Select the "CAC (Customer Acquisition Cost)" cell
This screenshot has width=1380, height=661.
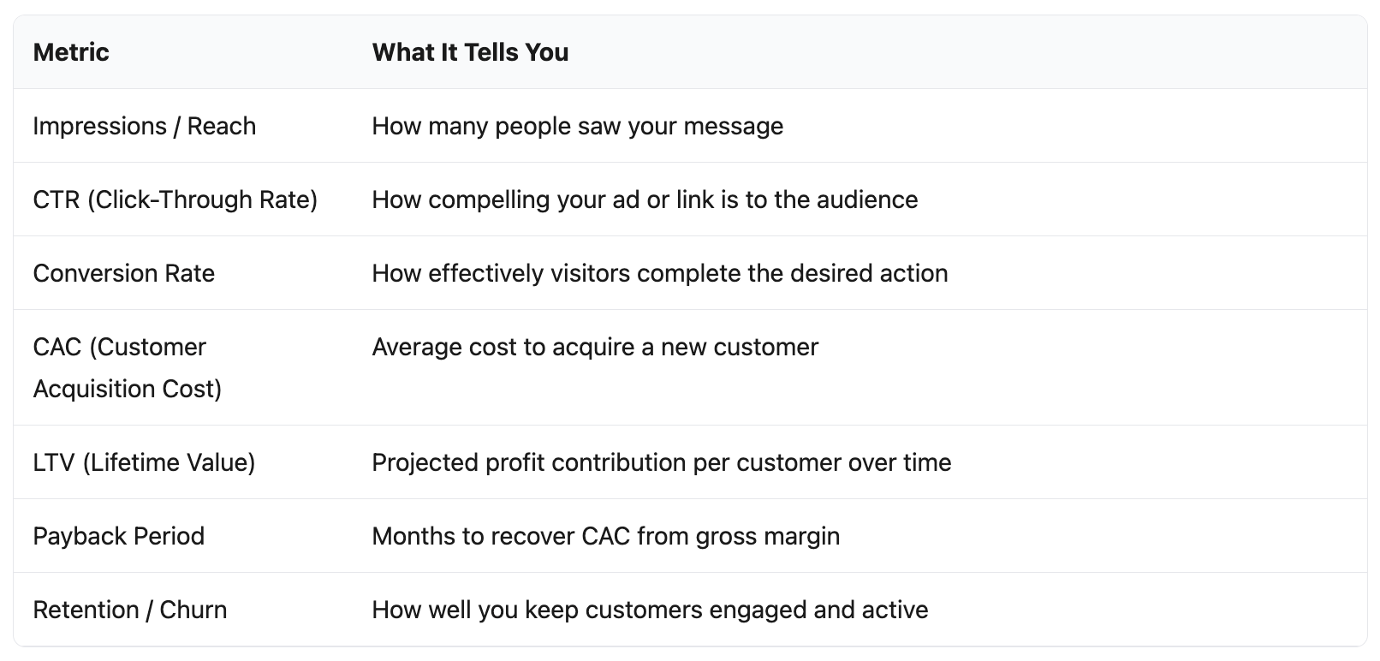point(127,367)
